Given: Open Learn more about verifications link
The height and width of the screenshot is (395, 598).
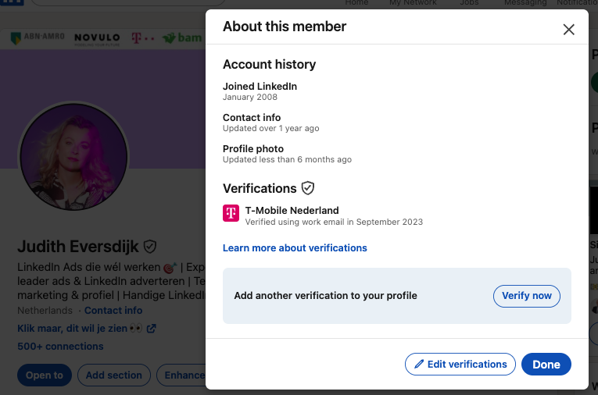Looking at the screenshot, I should click(295, 248).
